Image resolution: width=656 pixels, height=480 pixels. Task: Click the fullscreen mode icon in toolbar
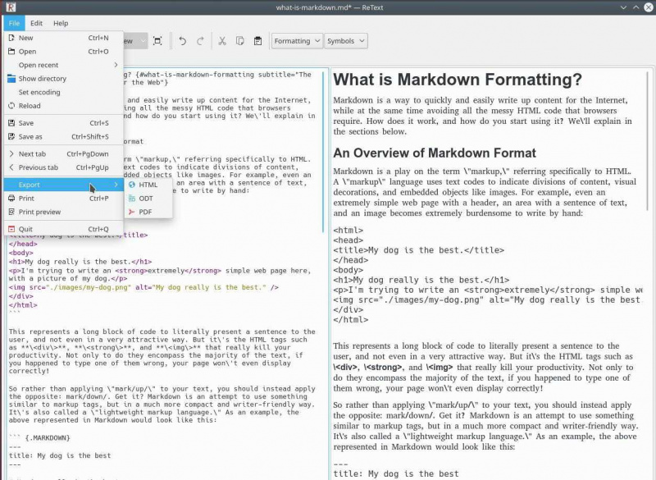[157, 40]
